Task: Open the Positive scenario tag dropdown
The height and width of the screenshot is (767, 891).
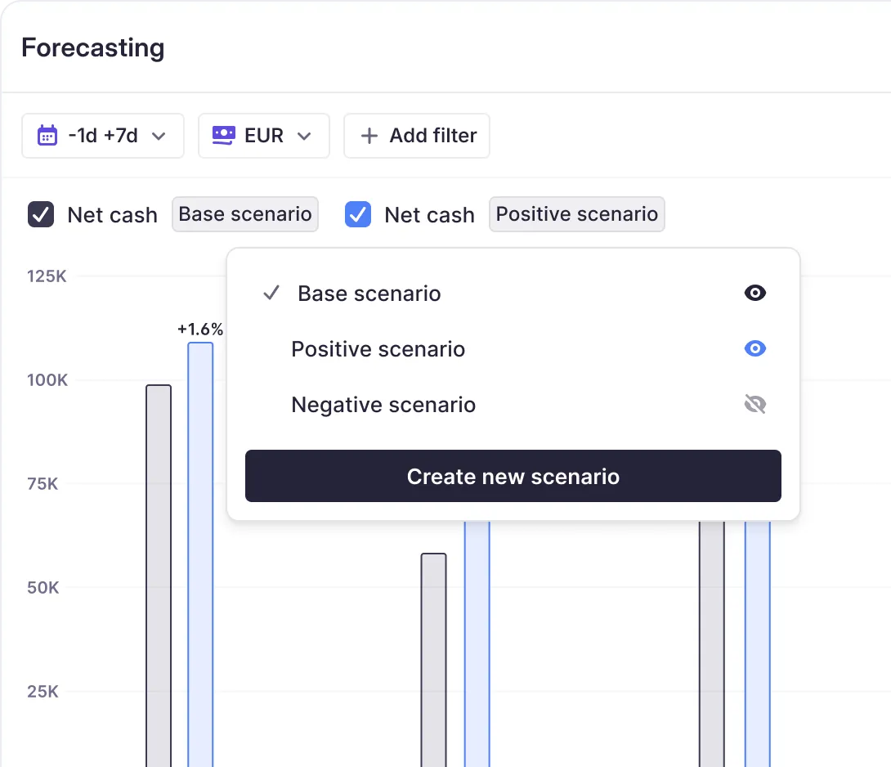Action: coord(577,214)
